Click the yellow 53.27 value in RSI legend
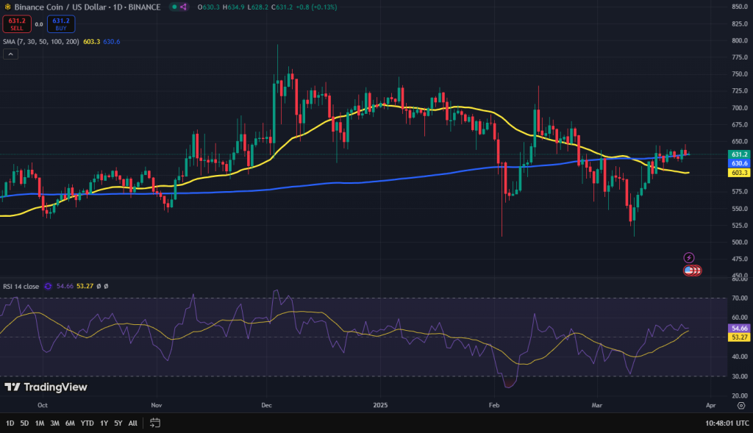753x433 pixels. click(85, 286)
